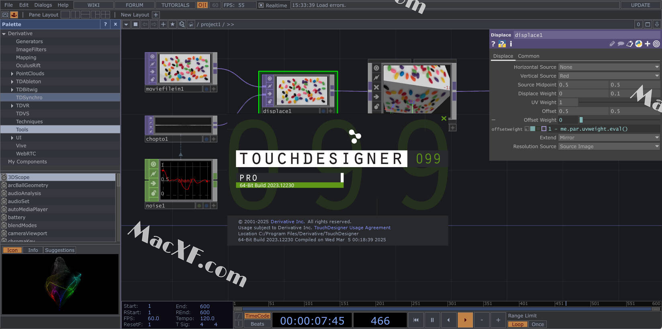This screenshot has height=329, width=662.
Task: Select the four-pane grid layout icon
Action: [x=106, y=14]
